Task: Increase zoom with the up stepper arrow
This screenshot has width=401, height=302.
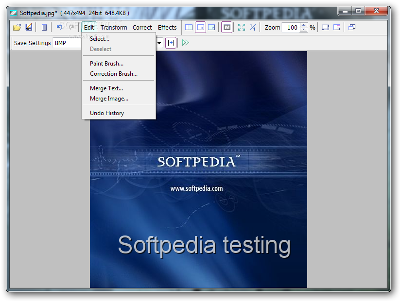Action: tap(304, 25)
